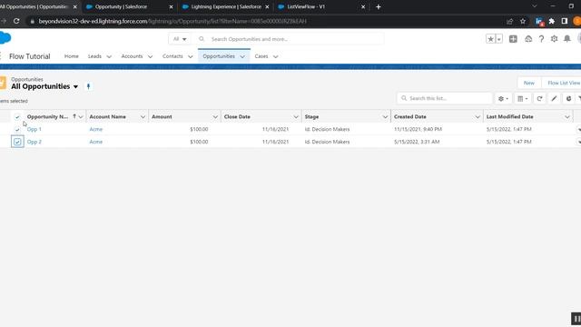The width and height of the screenshot is (581, 327).
Task: Expand Accounts nav dropdown chevron
Action: pyautogui.click(x=150, y=56)
